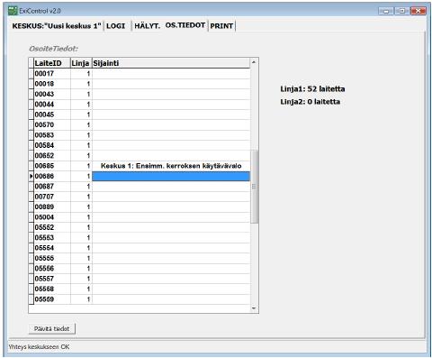
Task: Click the vertical scrollbar thumb of the table
Action: click(x=255, y=187)
